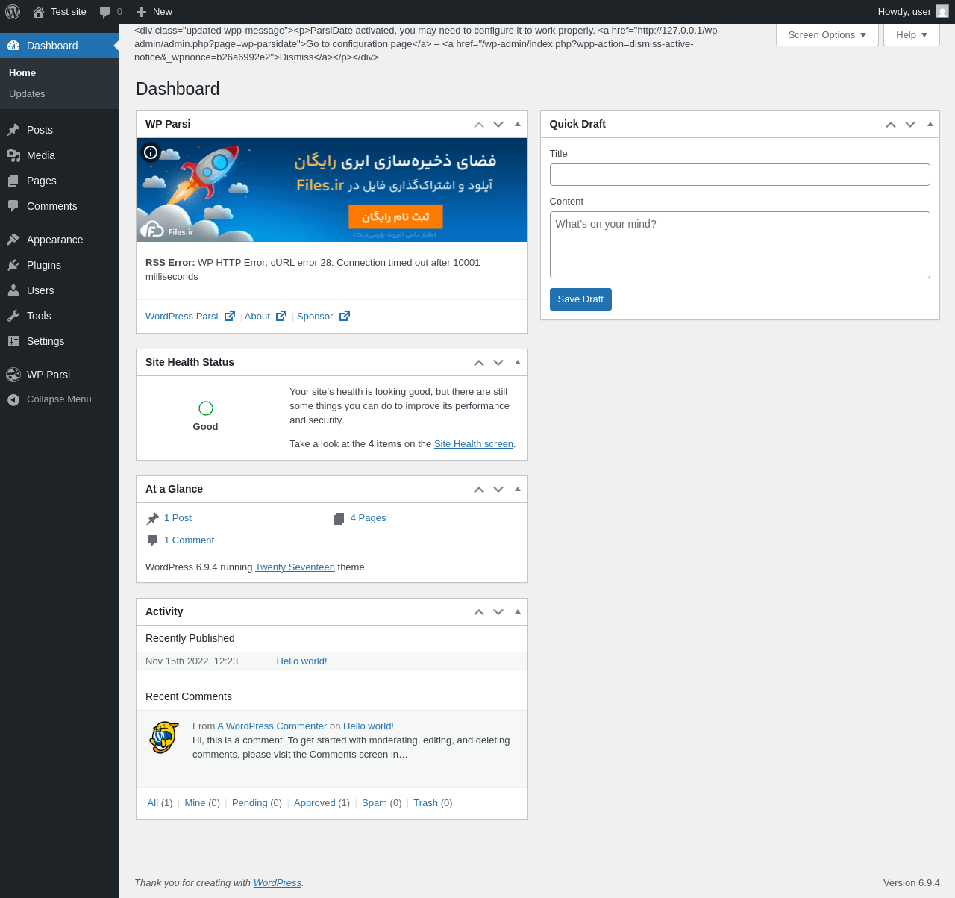955x898 pixels.
Task: Click the Media icon in sidebar
Action: click(13, 155)
